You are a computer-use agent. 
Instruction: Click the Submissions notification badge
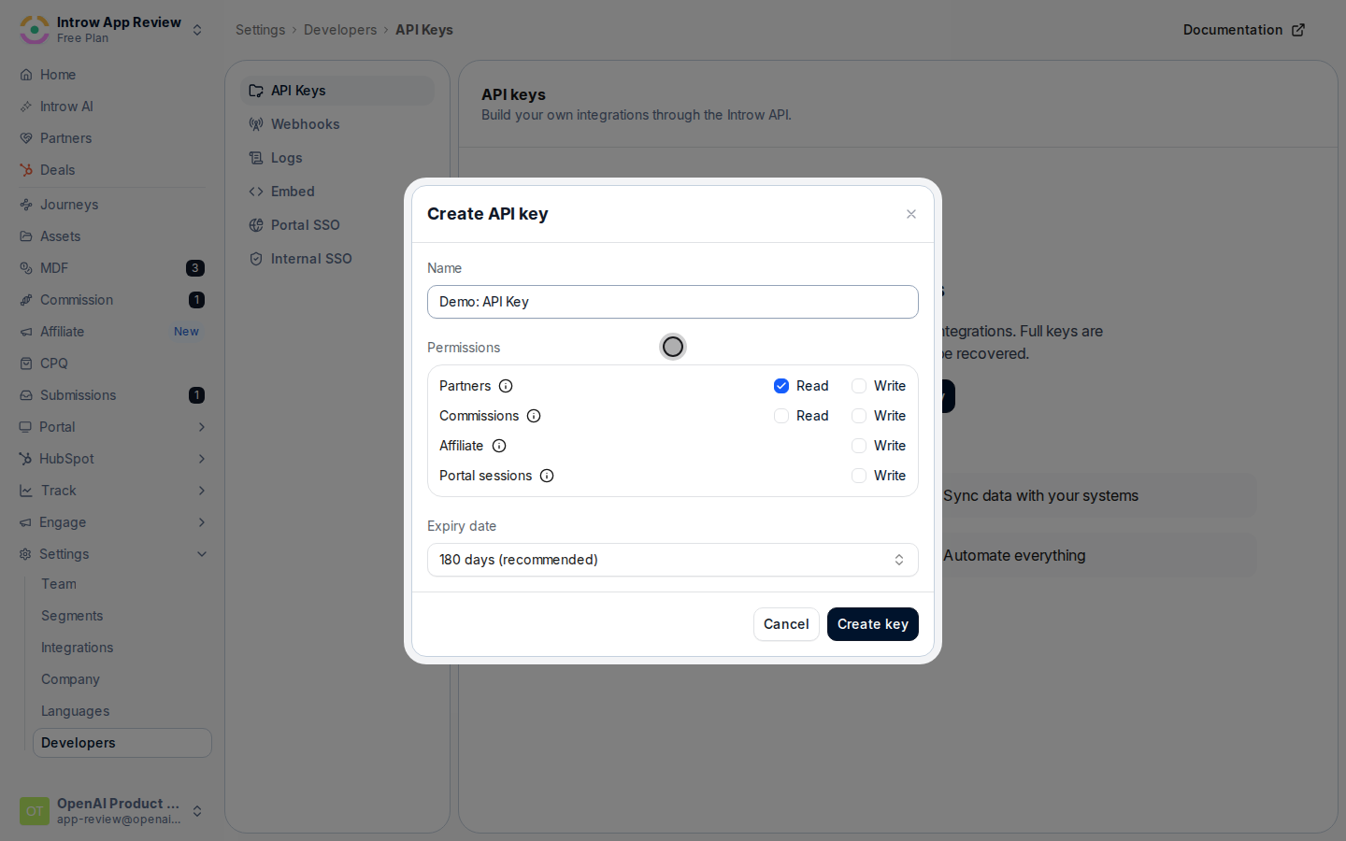(196, 395)
